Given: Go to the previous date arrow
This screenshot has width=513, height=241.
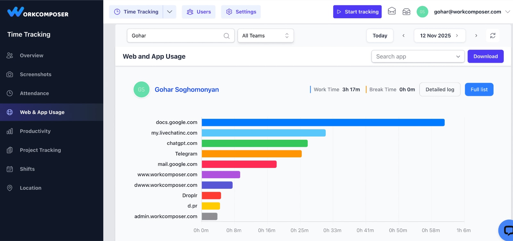Looking at the screenshot, I should coord(404,36).
